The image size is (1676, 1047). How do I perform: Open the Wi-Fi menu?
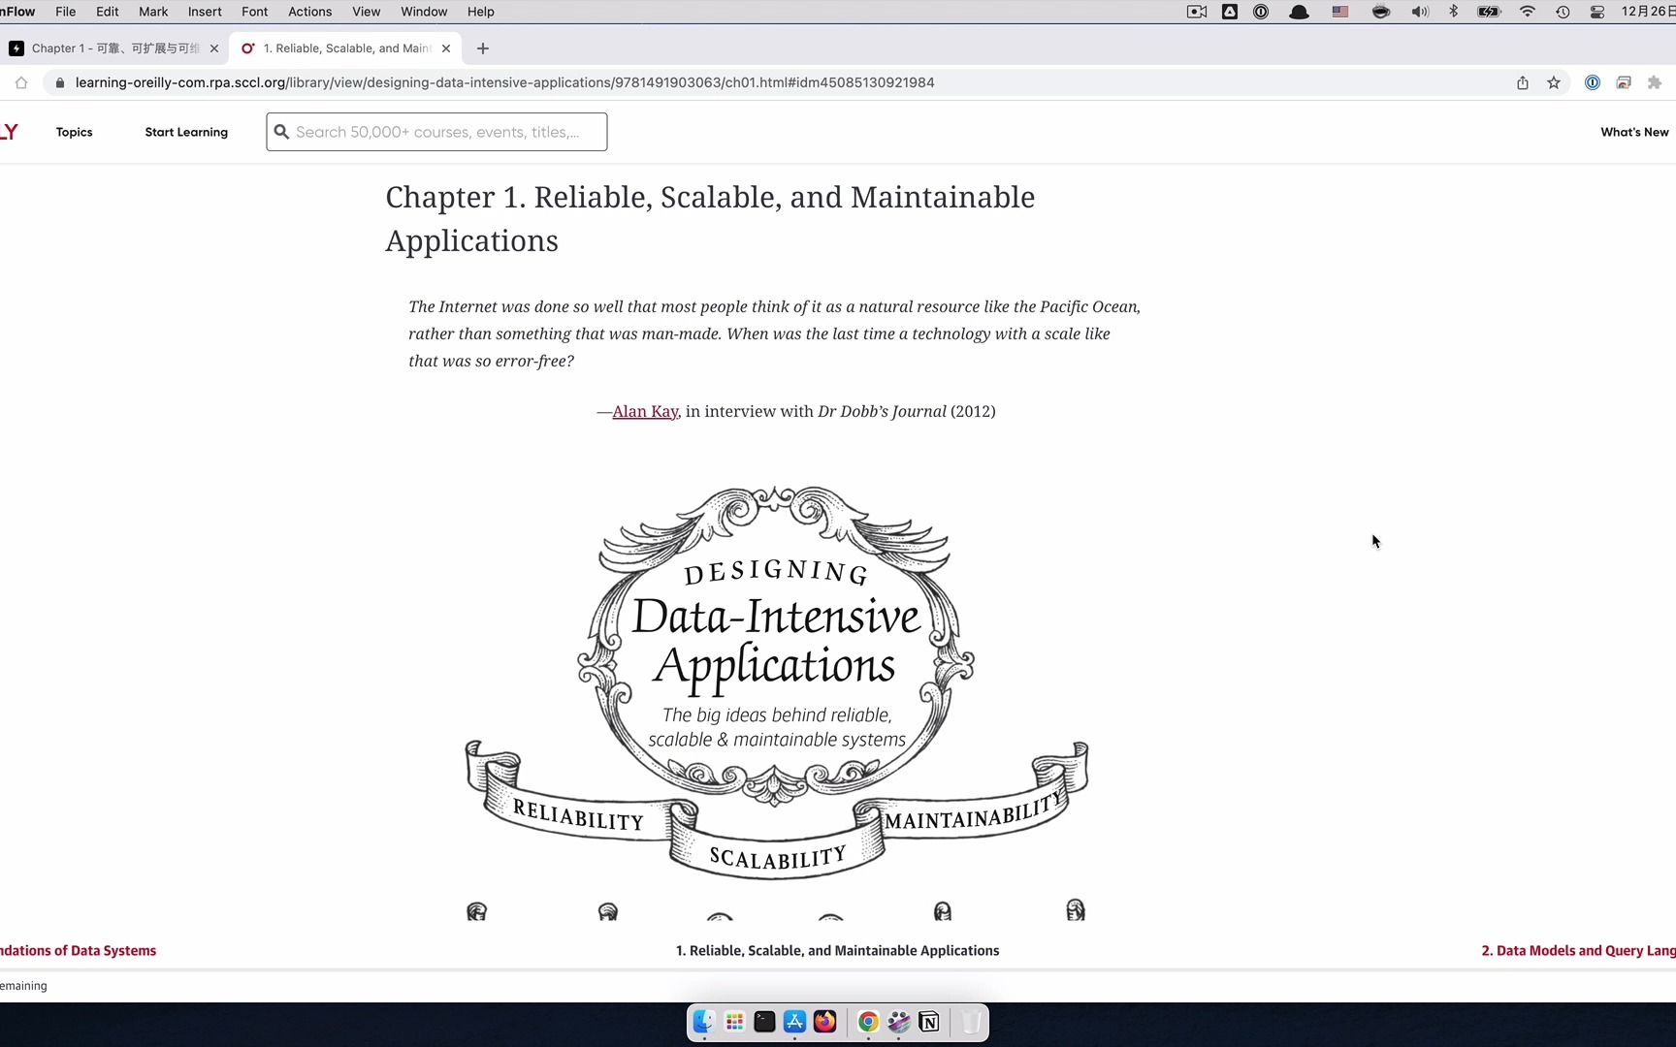click(1528, 12)
